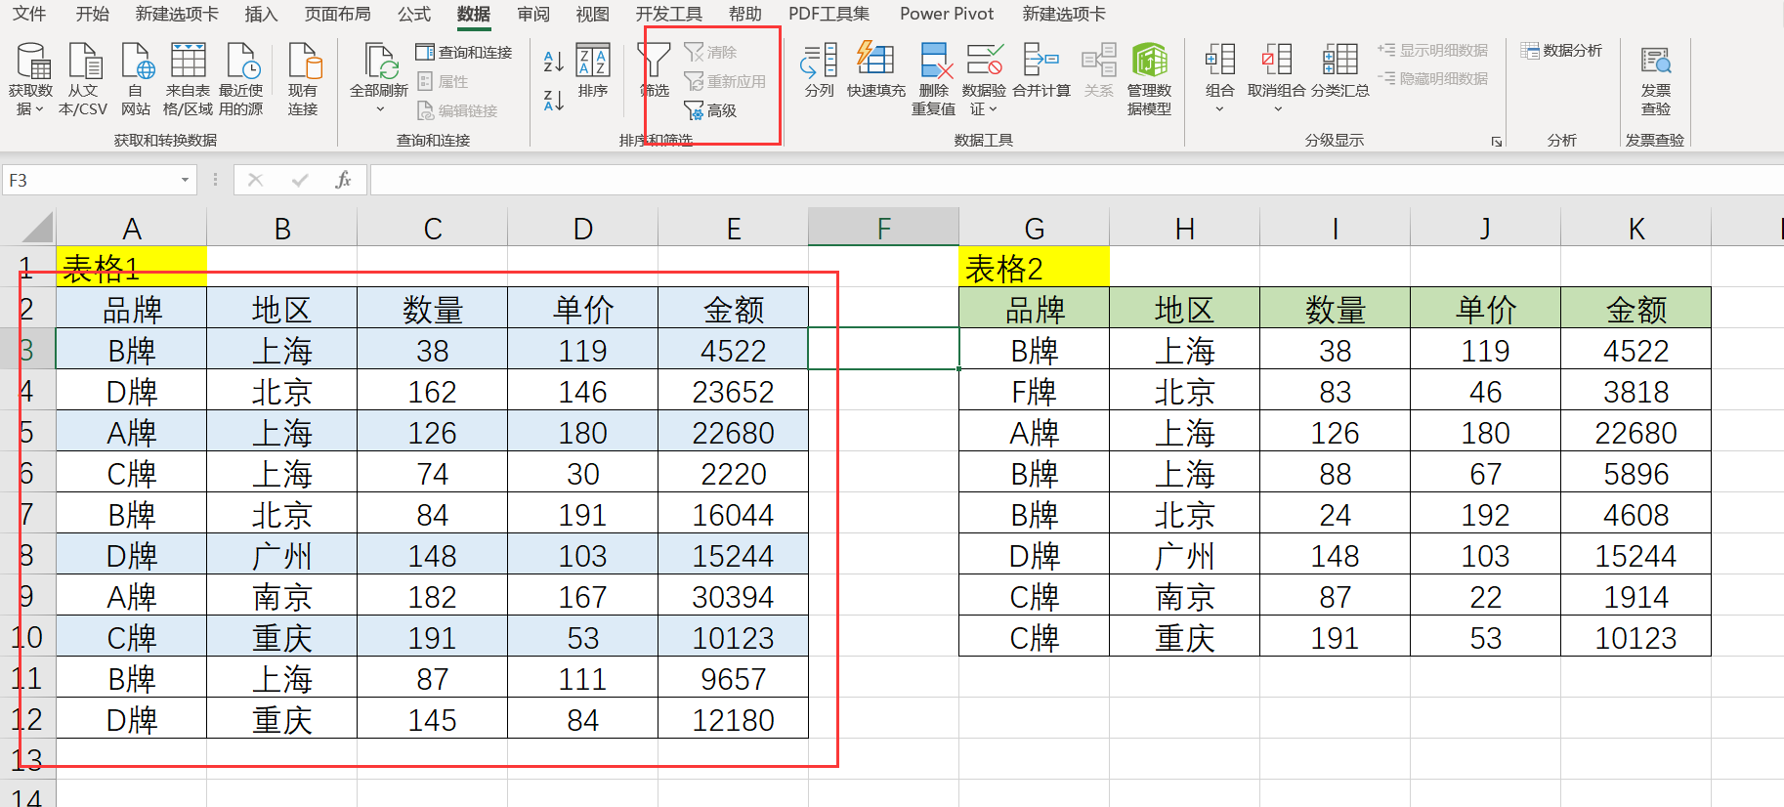
Task: Open Queries & Connections (查询和连接)
Action: 463,52
